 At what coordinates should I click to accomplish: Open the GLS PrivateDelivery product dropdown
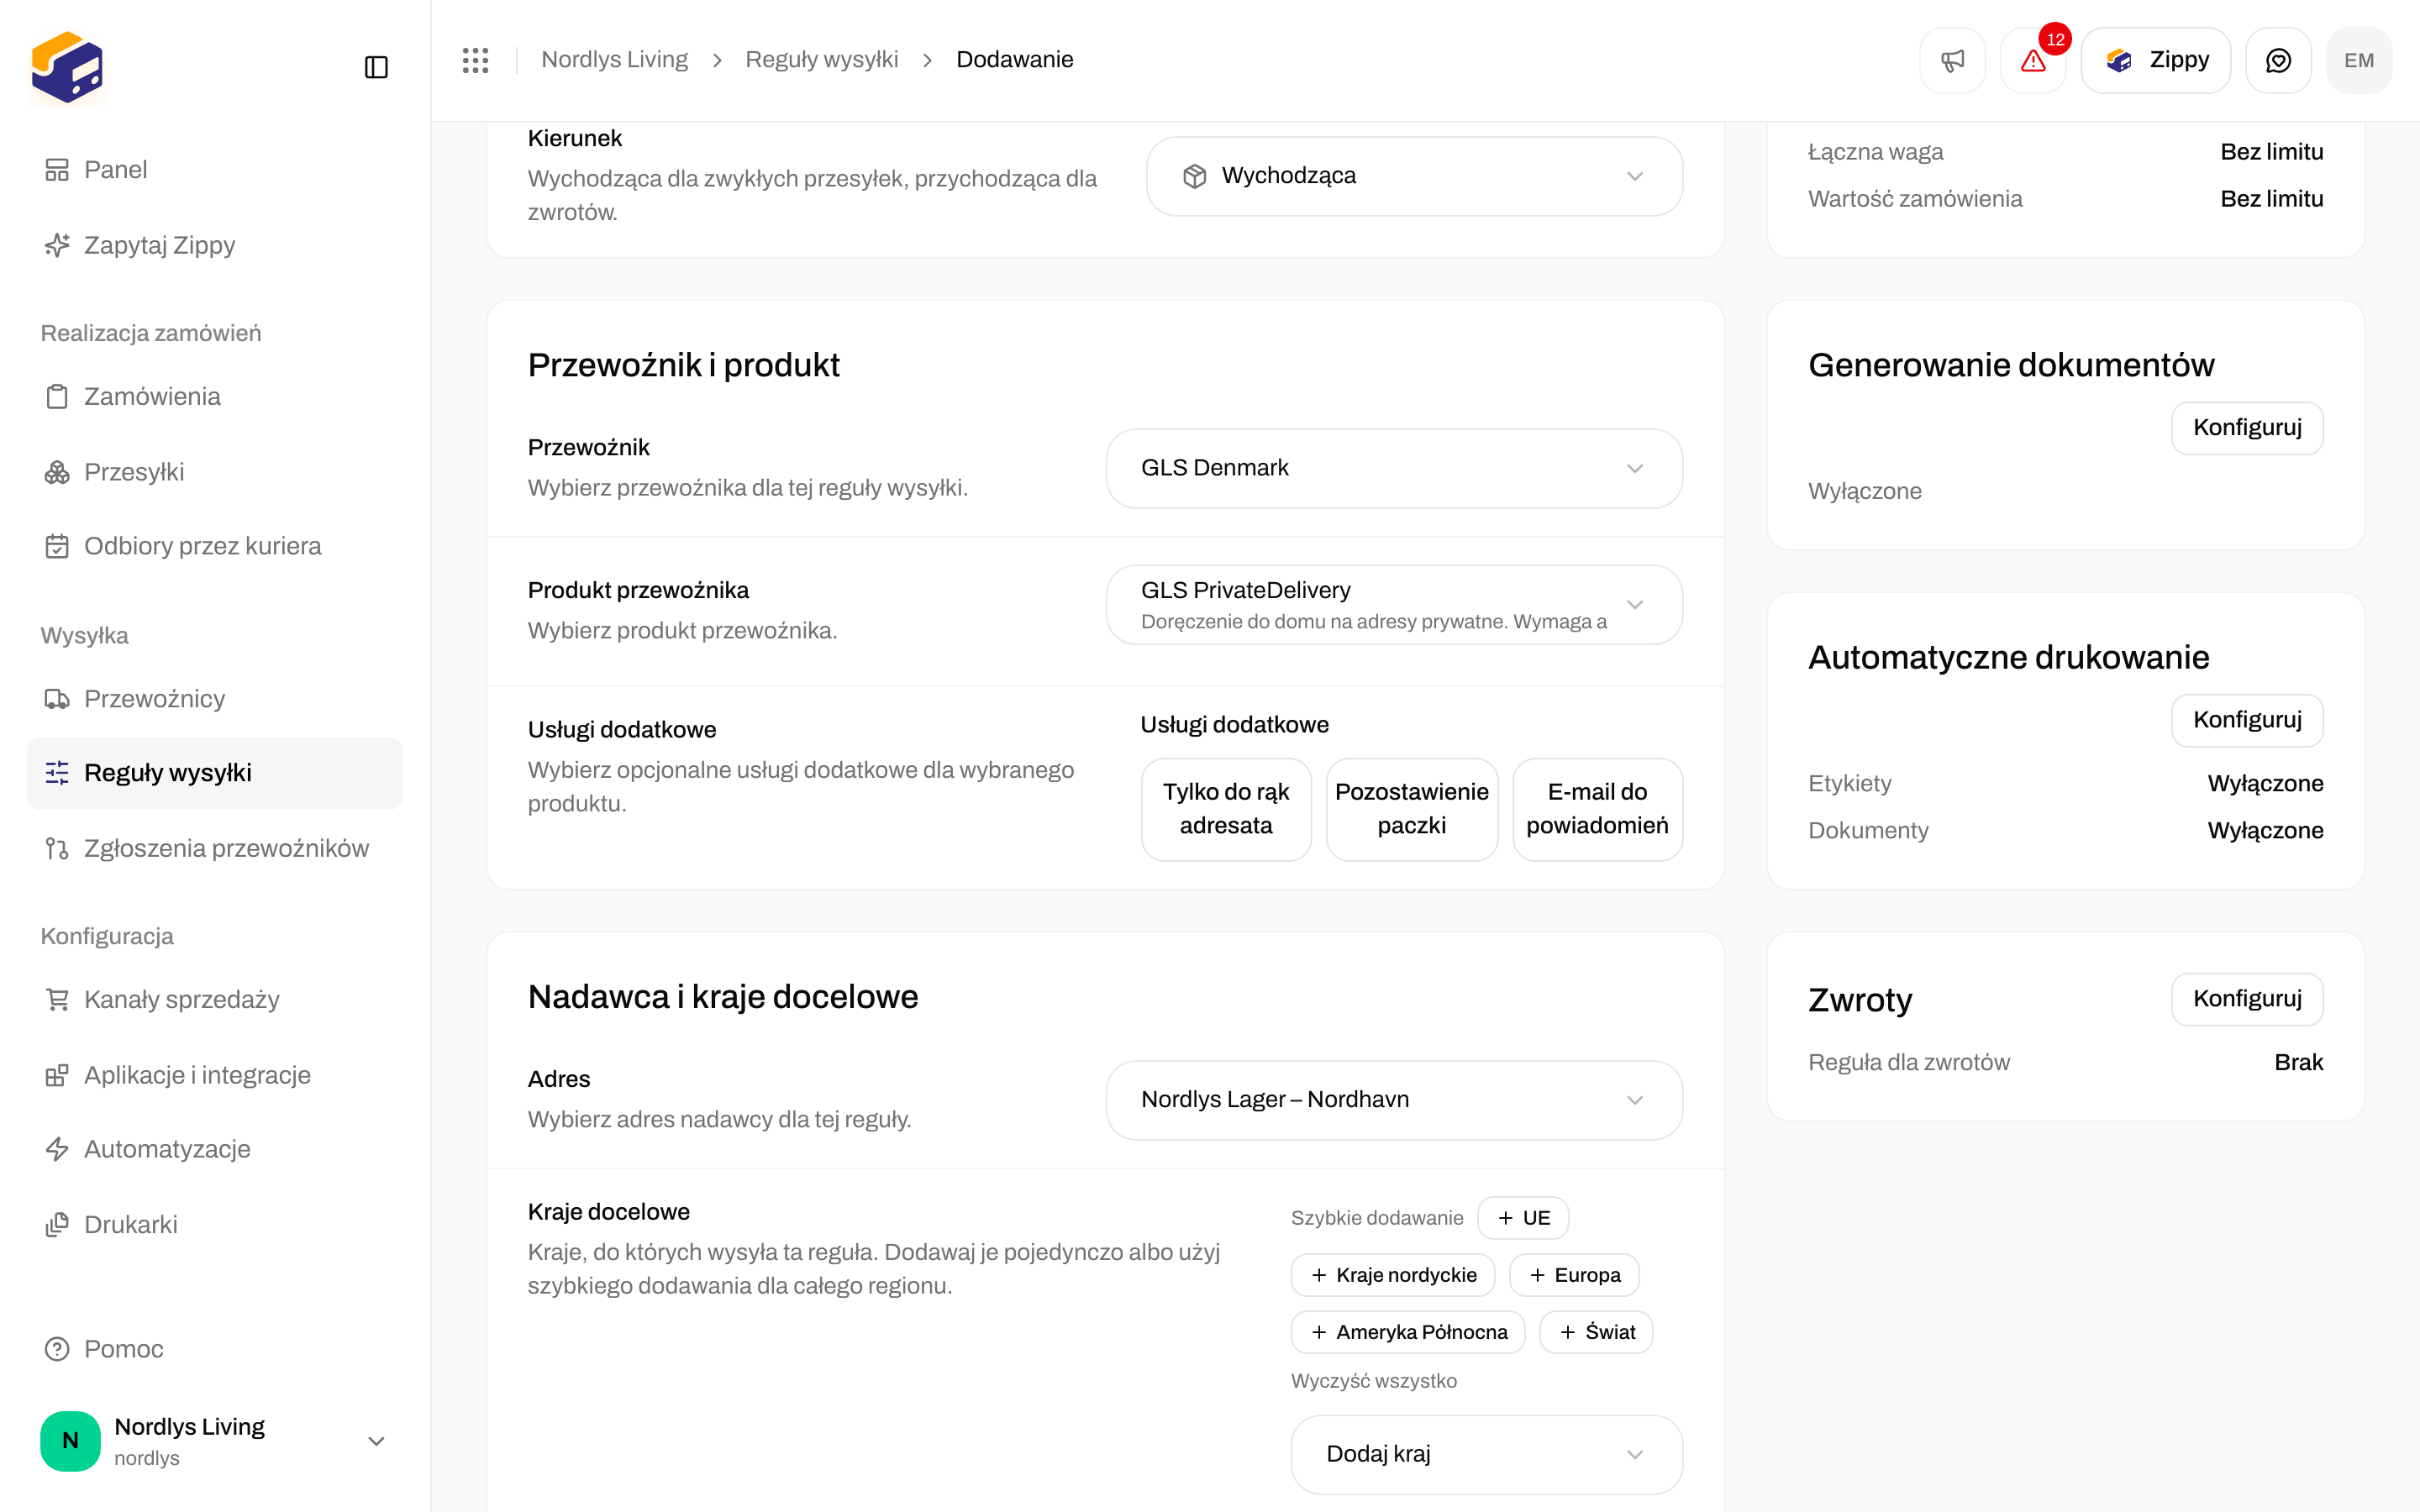pos(1394,605)
